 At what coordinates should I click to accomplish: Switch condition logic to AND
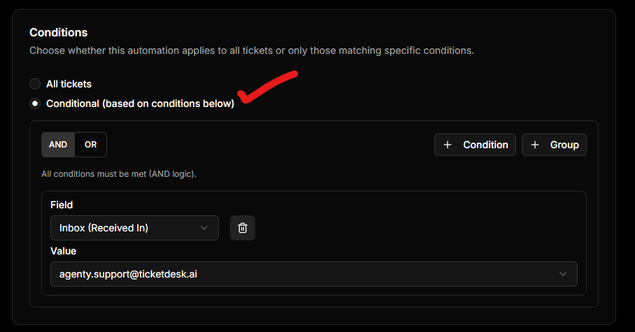tap(58, 145)
